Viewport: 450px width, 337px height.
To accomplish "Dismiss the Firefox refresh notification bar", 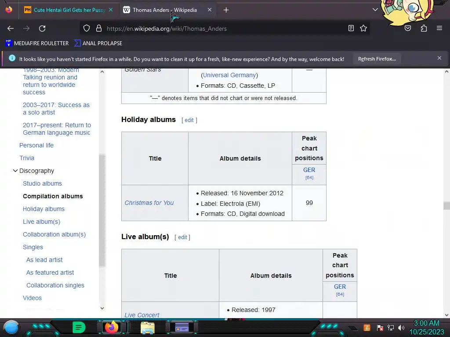I will (439, 58).
